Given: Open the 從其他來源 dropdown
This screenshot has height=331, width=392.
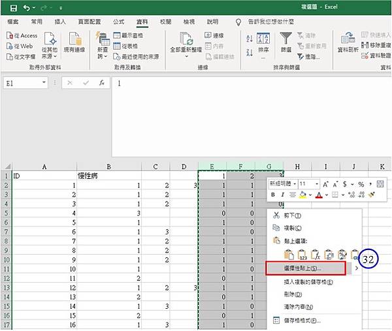Looking at the screenshot, I should (49, 46).
